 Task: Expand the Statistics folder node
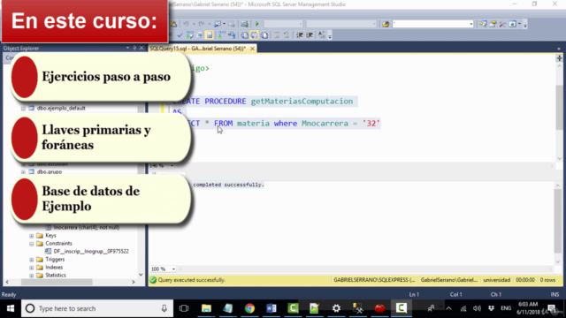(32, 275)
